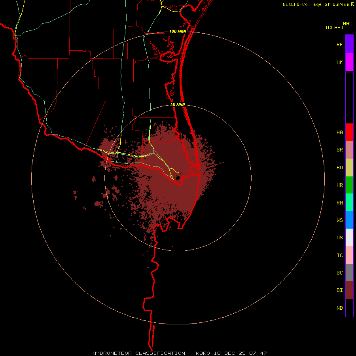Click the 50 NMI range ring label
The image size is (356, 356).
click(178, 104)
